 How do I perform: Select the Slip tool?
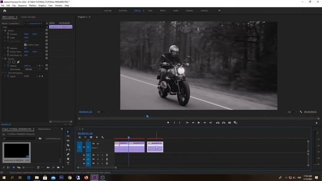point(68,150)
